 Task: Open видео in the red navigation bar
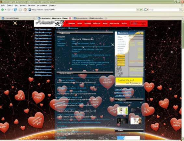coord(105,23)
